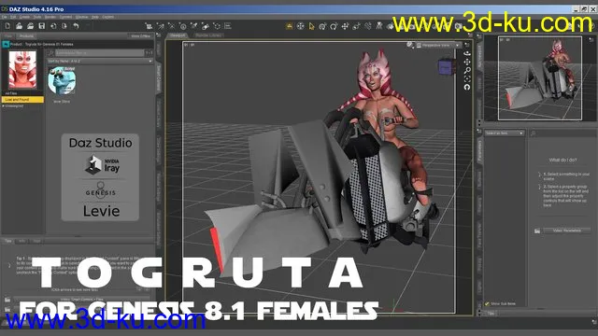This screenshot has width=598, height=336.
Task: Create a new scene with New File icon
Action: click(7, 26)
